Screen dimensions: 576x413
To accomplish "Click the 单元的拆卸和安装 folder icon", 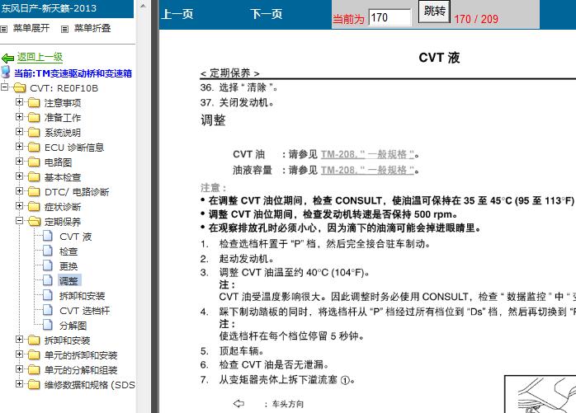I will [34, 355].
